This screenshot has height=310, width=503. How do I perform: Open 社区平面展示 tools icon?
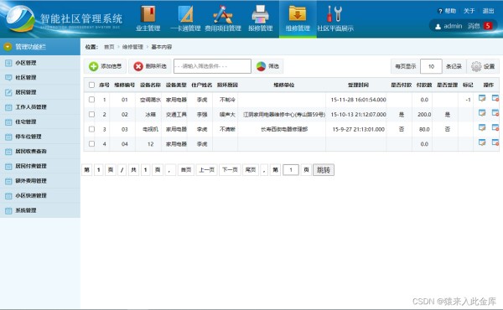[x=334, y=14]
